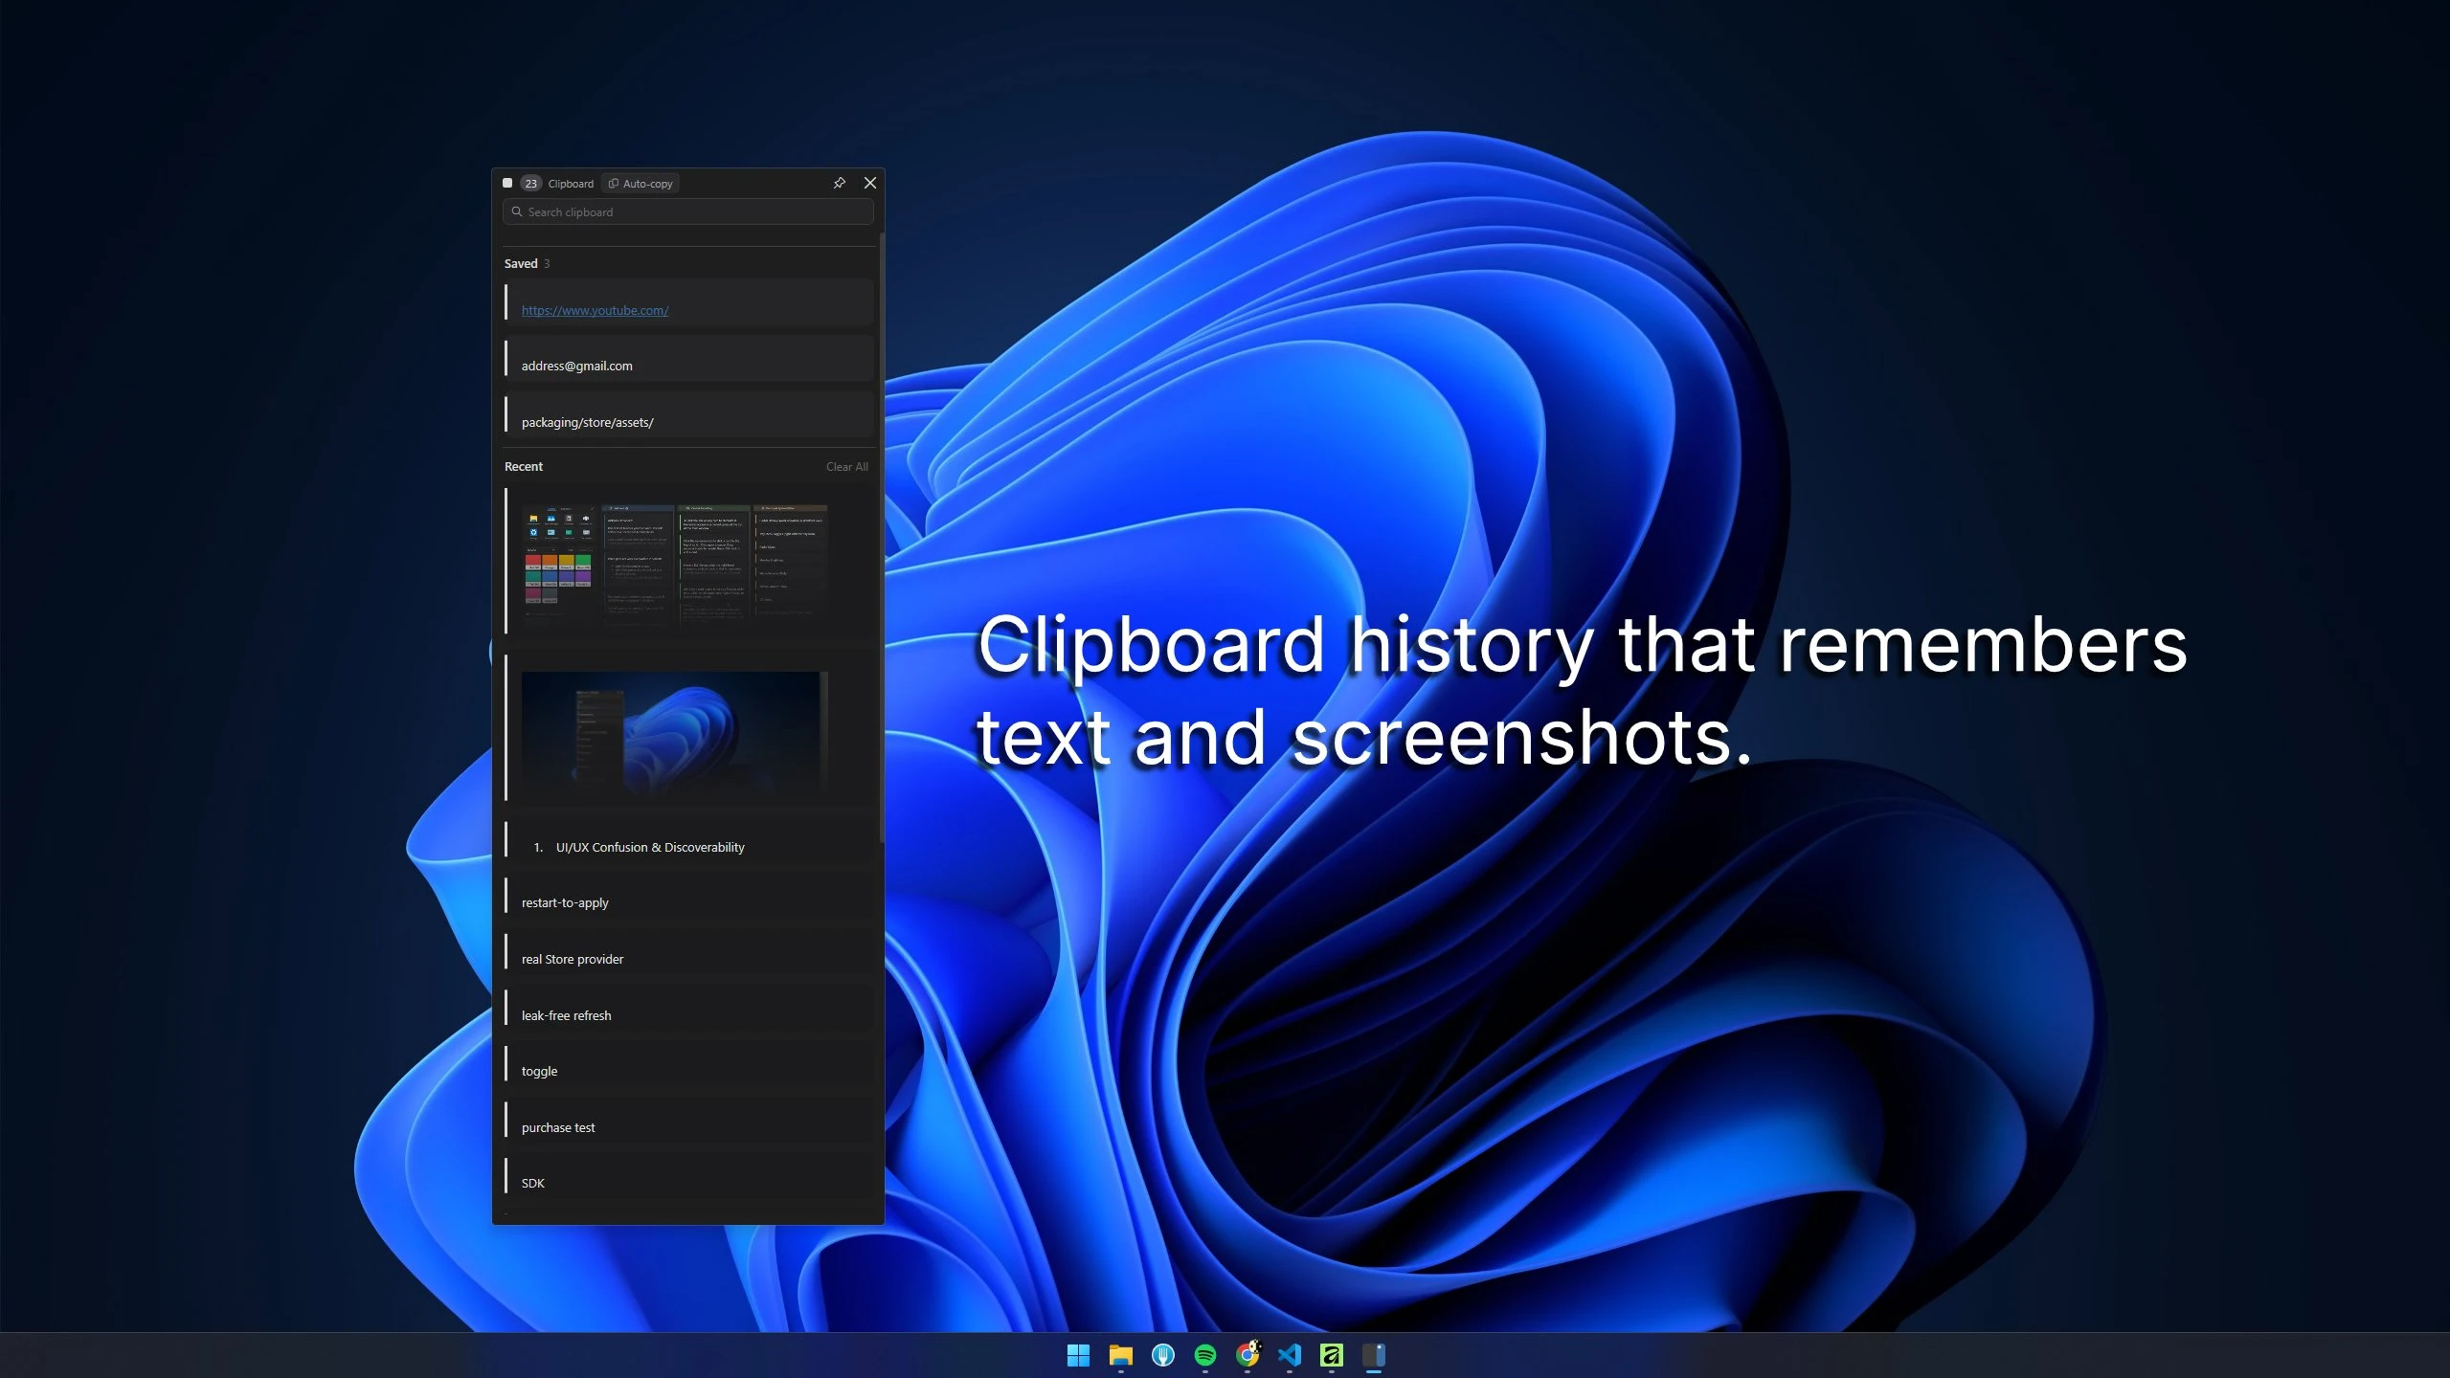Image resolution: width=2450 pixels, height=1378 pixels.
Task: Select the Clipboard tab label
Action: point(571,184)
